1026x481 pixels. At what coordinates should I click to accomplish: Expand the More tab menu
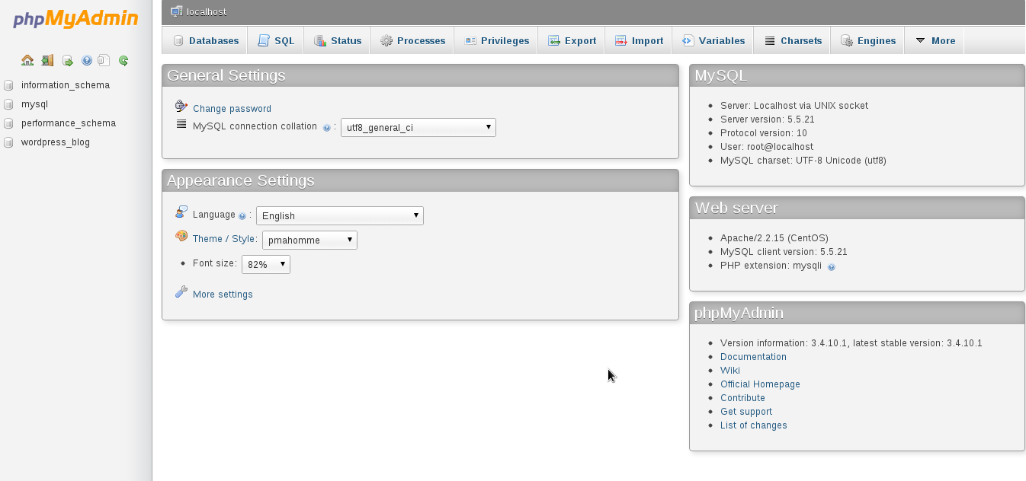point(935,41)
